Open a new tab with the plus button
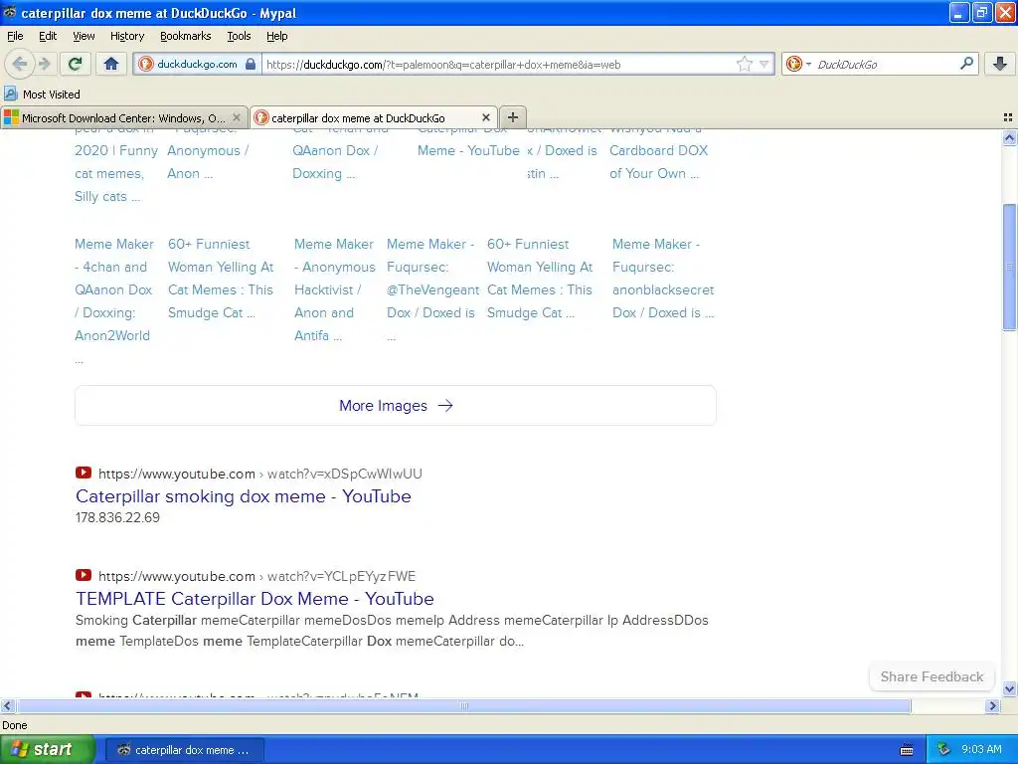1018x764 pixels. click(x=512, y=117)
